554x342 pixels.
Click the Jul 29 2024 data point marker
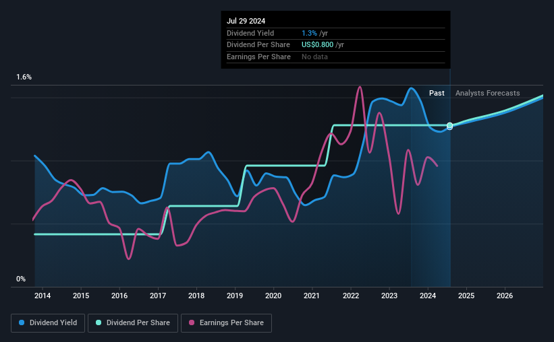tap(450, 126)
